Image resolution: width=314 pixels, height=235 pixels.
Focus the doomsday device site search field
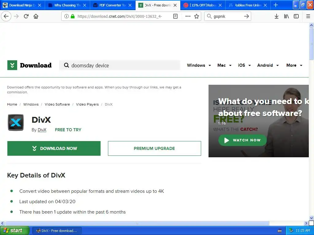point(120,65)
